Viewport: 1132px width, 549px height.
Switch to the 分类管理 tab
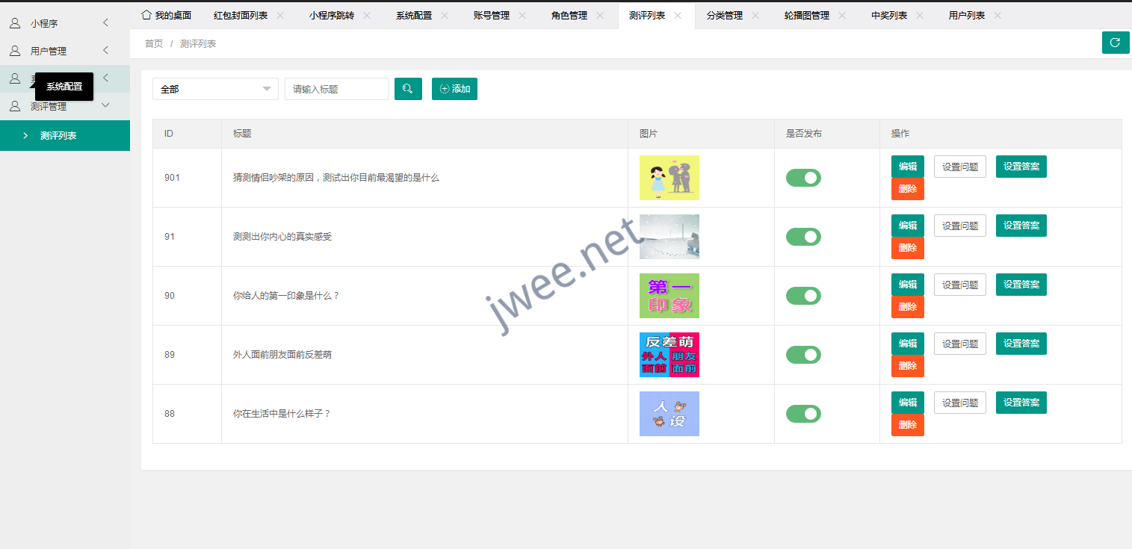725,15
